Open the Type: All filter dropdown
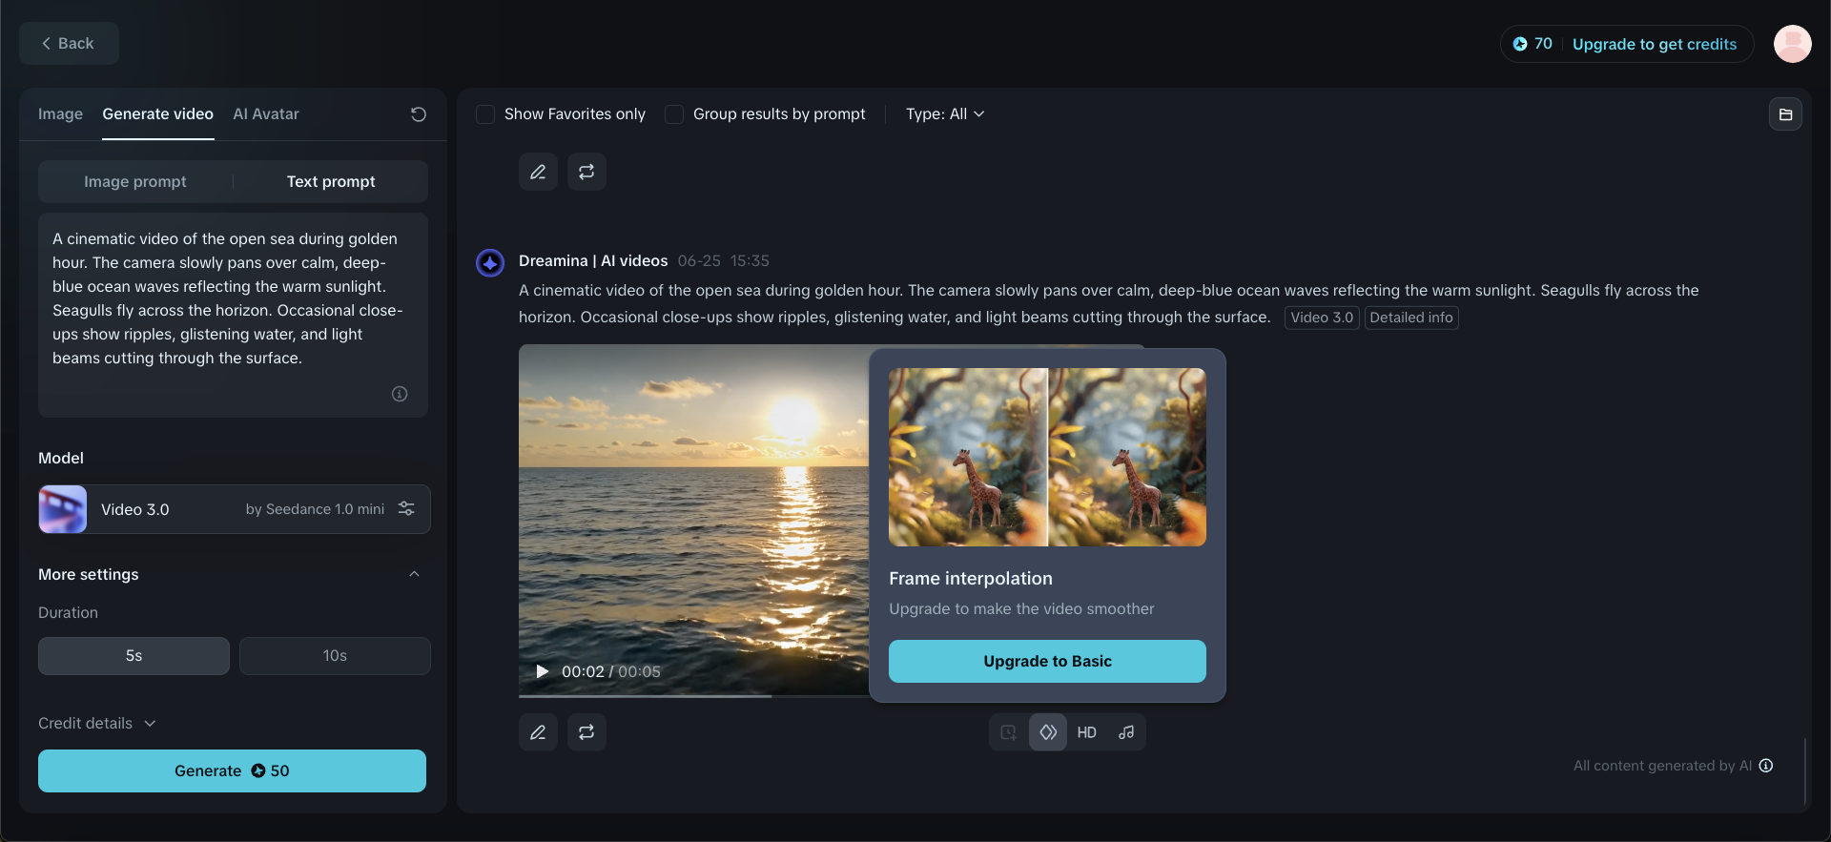The image size is (1831, 842). click(x=945, y=114)
